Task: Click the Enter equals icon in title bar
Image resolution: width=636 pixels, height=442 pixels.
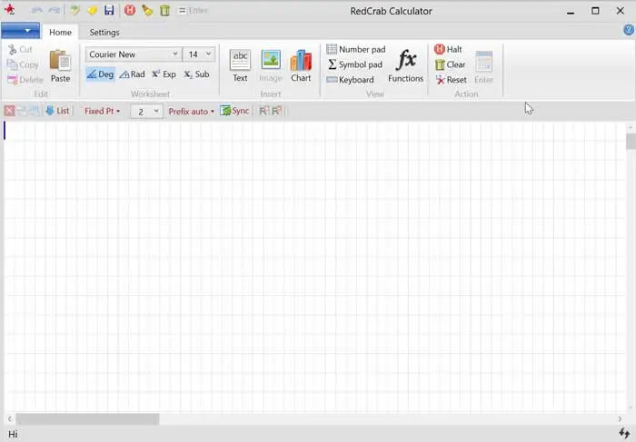Action: [193, 11]
